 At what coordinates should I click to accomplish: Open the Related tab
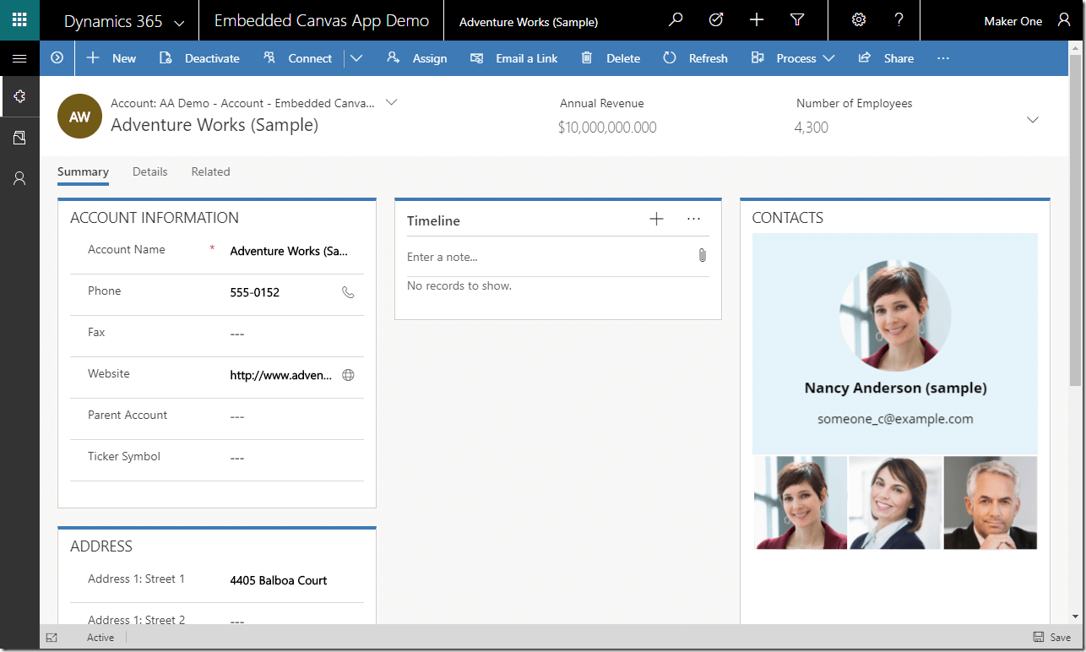tap(210, 171)
